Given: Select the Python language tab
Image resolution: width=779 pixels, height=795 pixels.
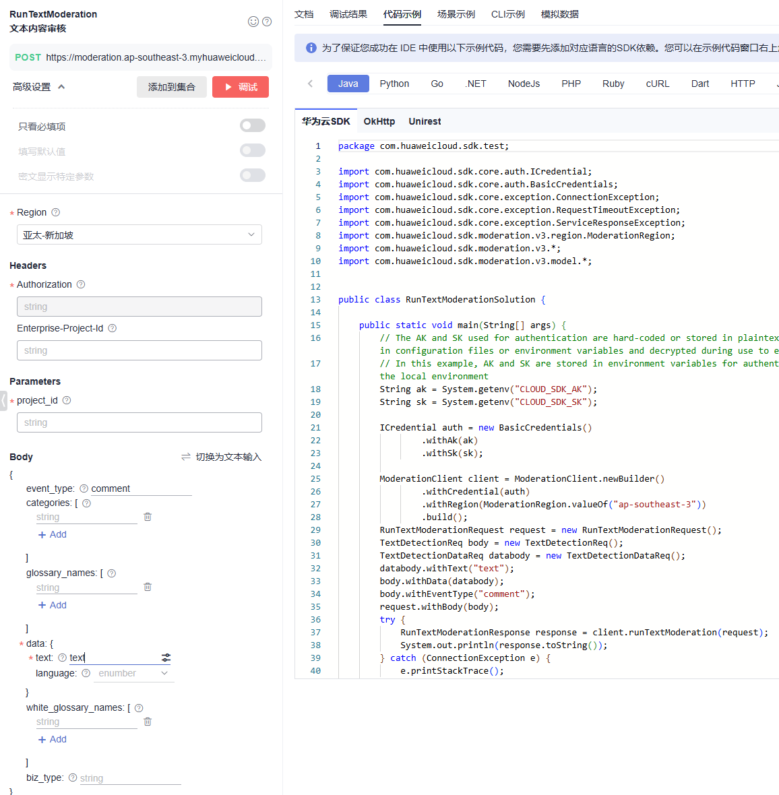Looking at the screenshot, I should [x=394, y=84].
